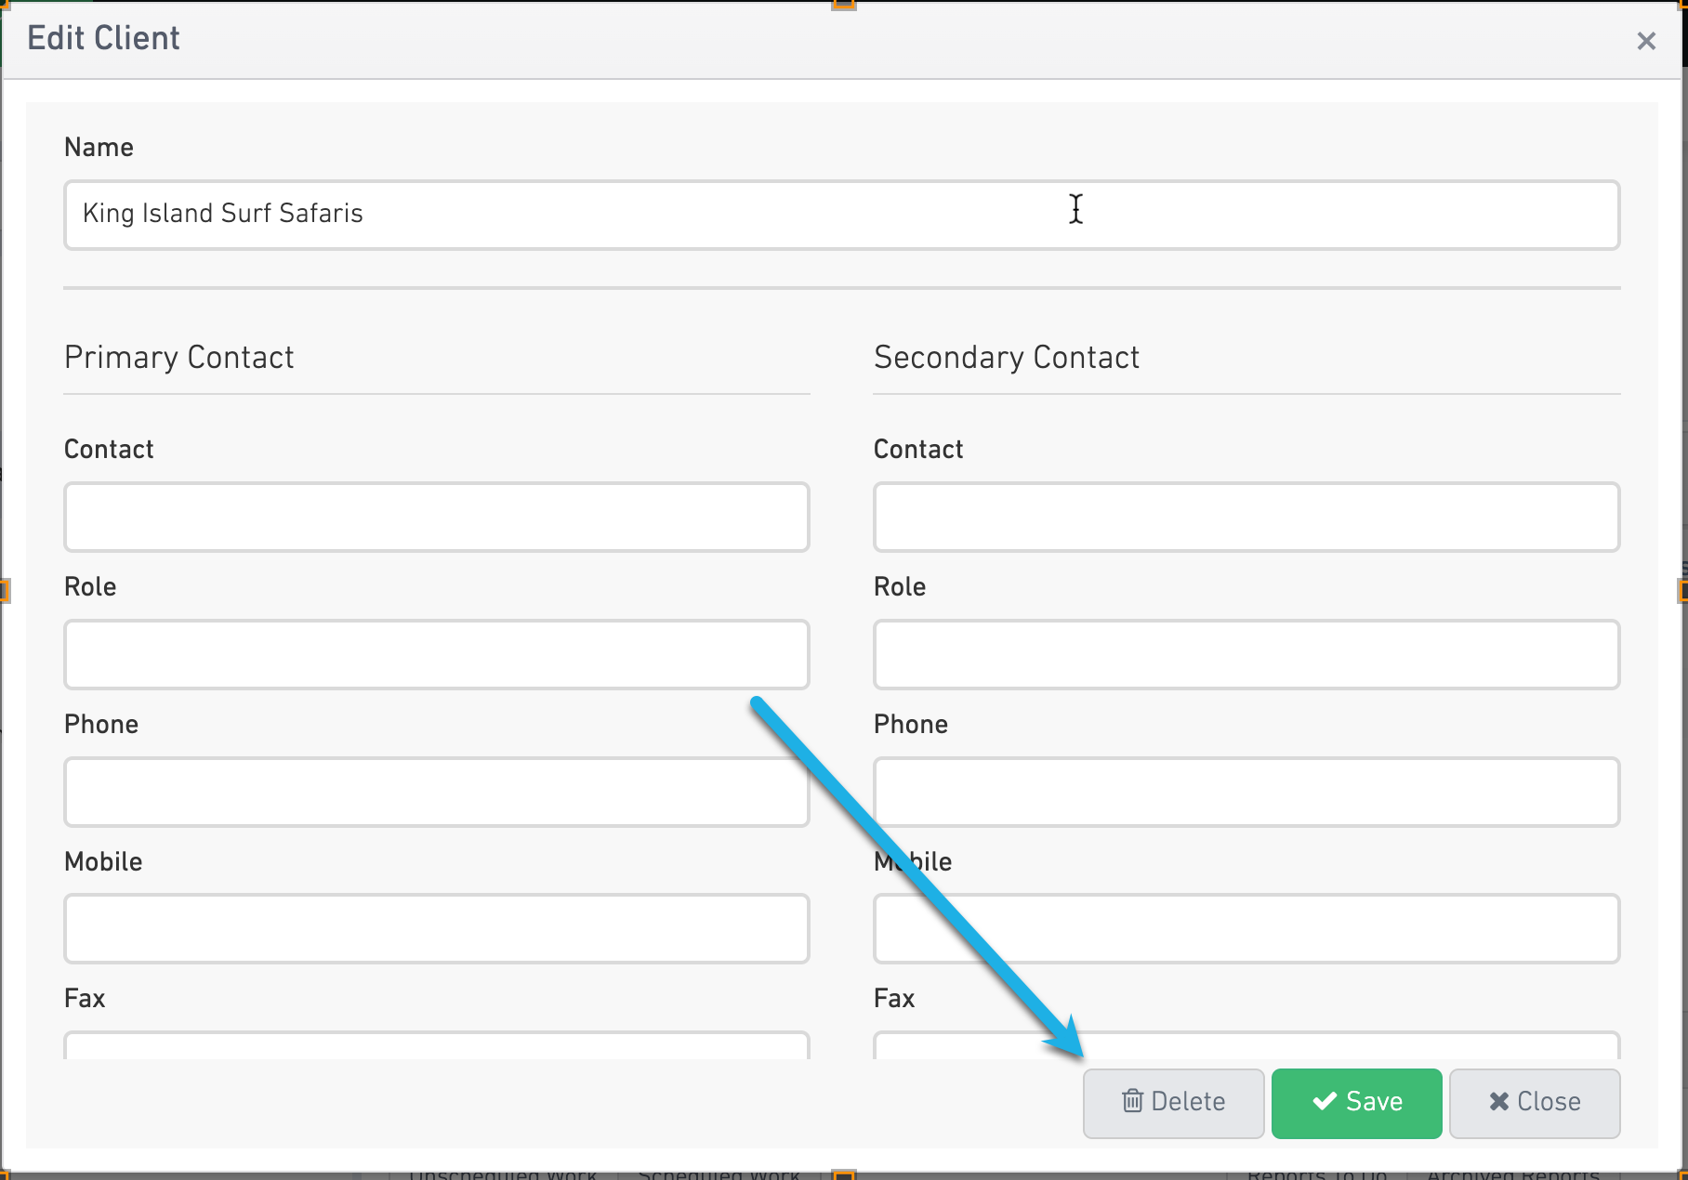Select the Secondary Contact Phone field

tap(1246, 792)
